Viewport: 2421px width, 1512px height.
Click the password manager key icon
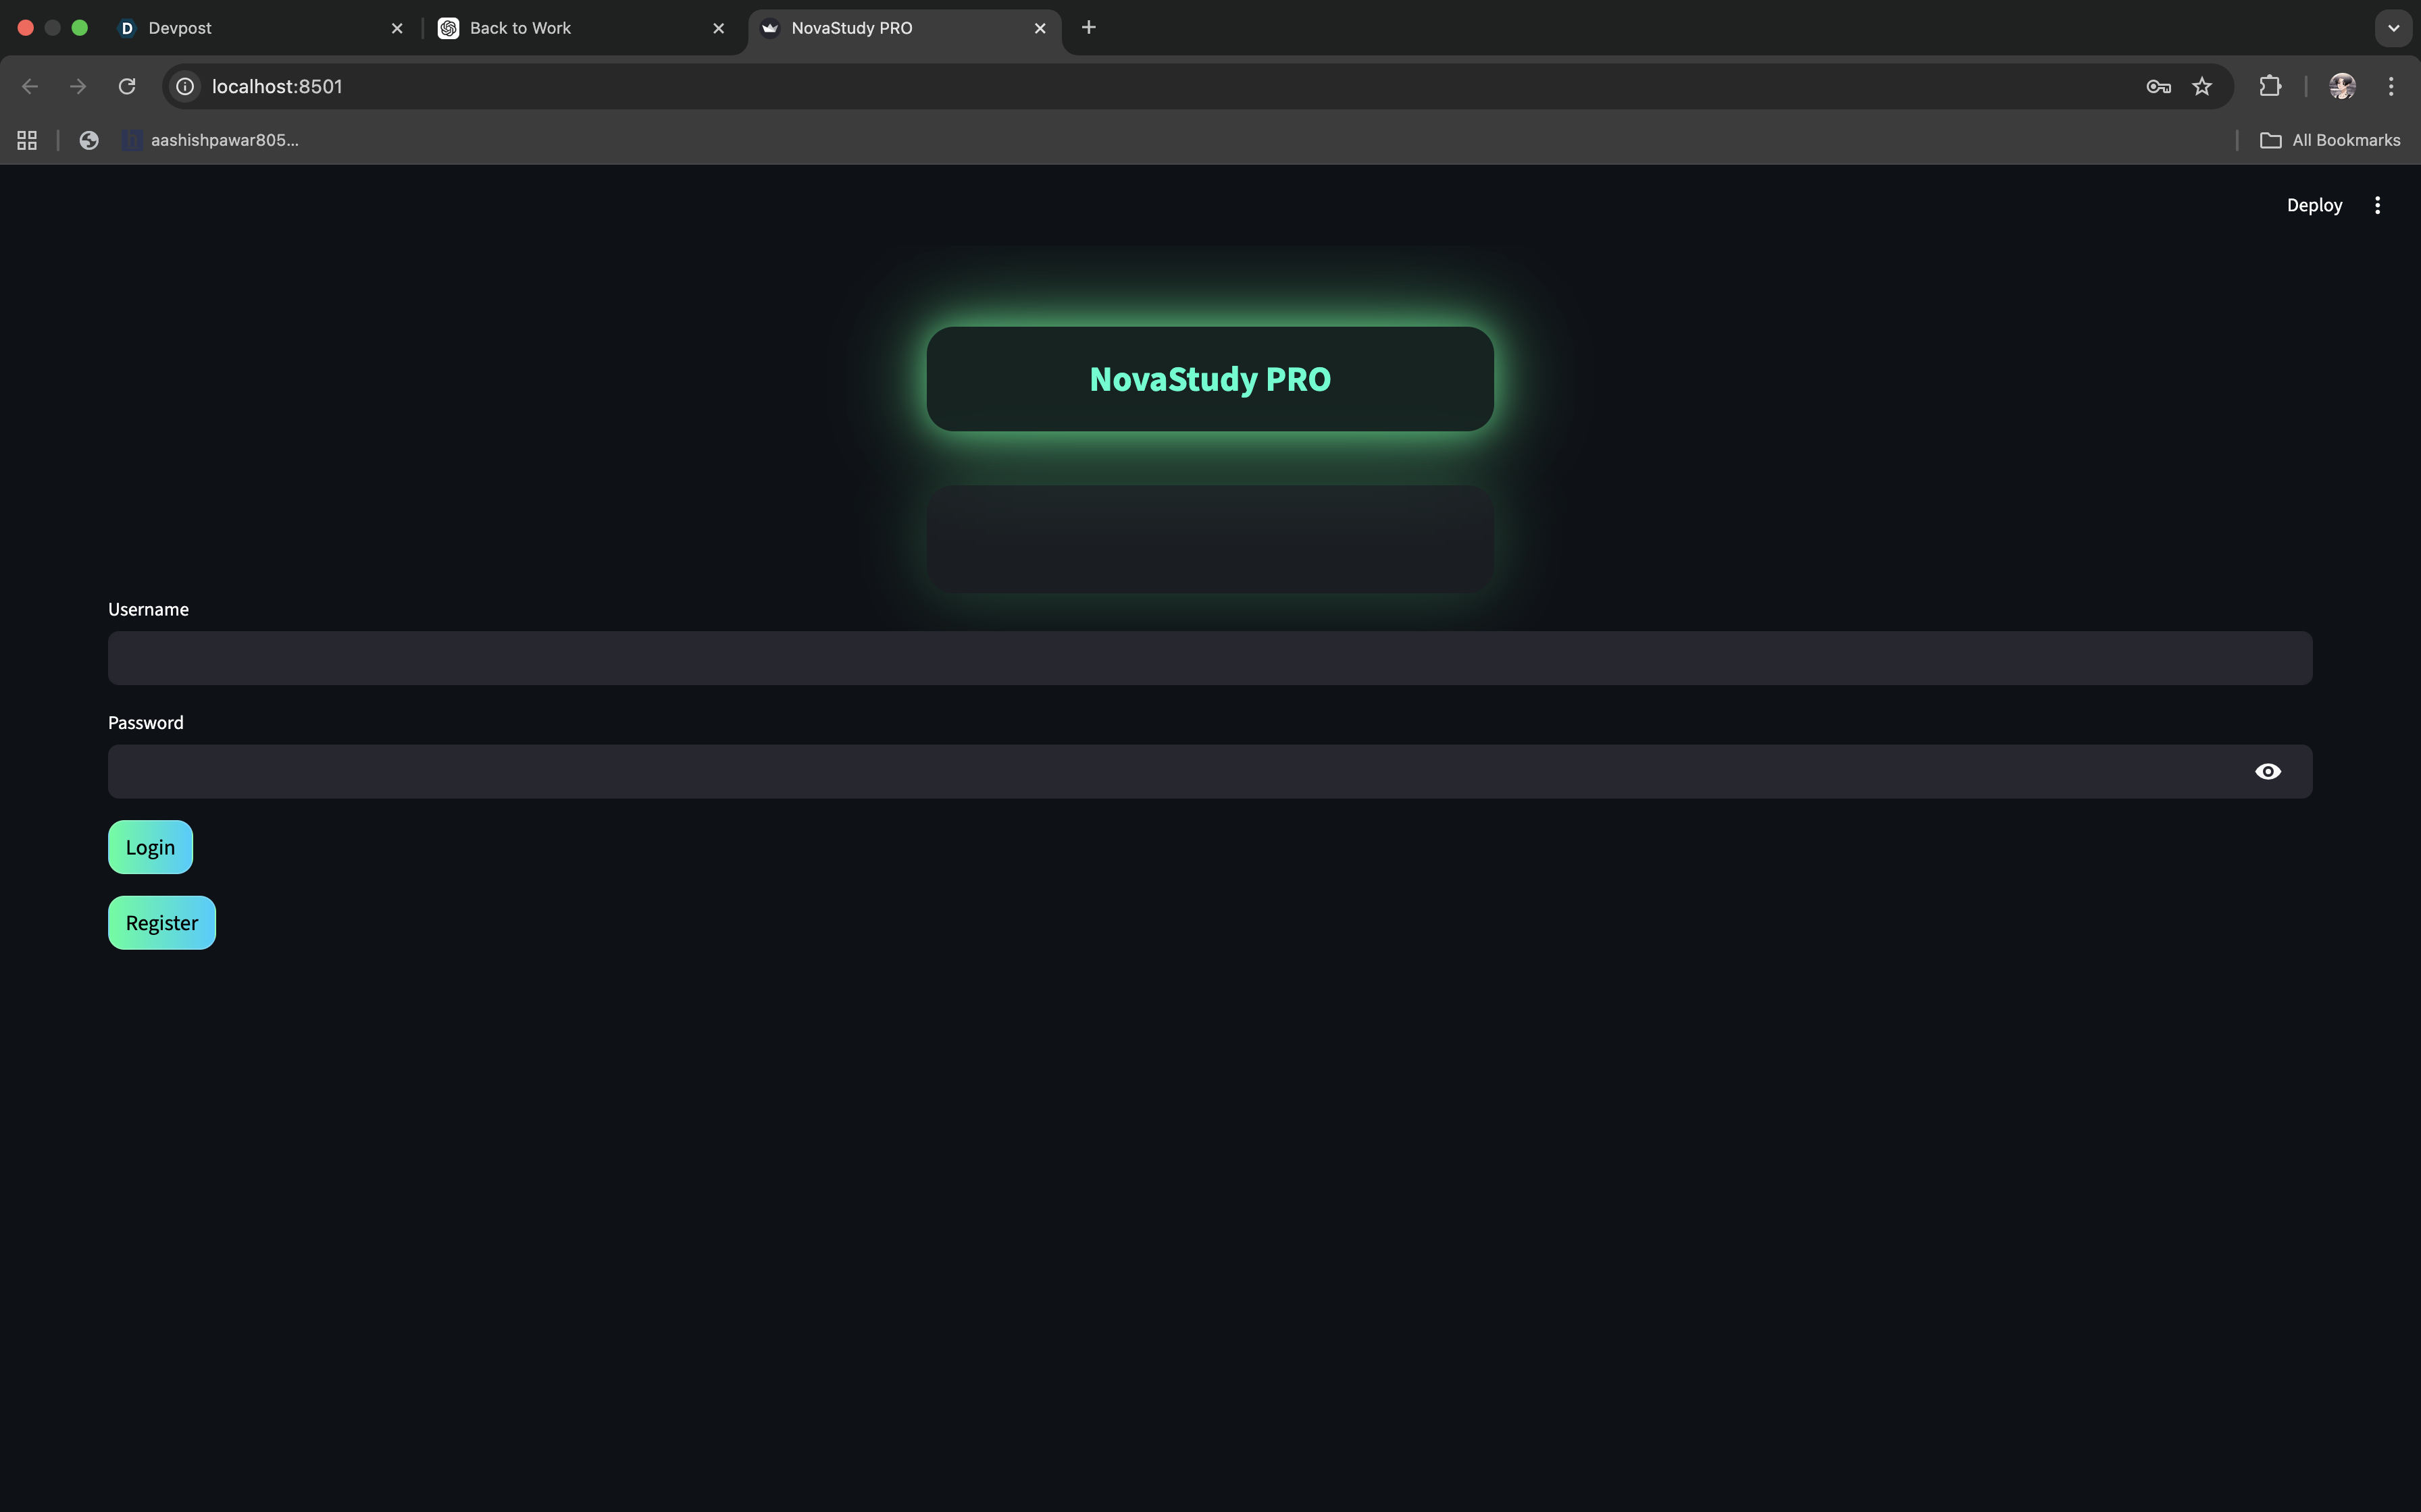(x=2158, y=87)
